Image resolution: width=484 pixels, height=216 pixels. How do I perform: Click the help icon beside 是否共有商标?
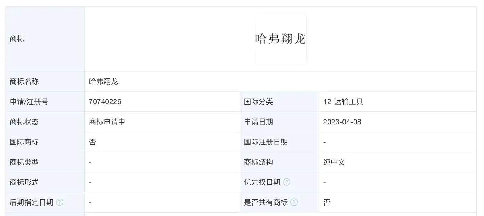coord(294,202)
